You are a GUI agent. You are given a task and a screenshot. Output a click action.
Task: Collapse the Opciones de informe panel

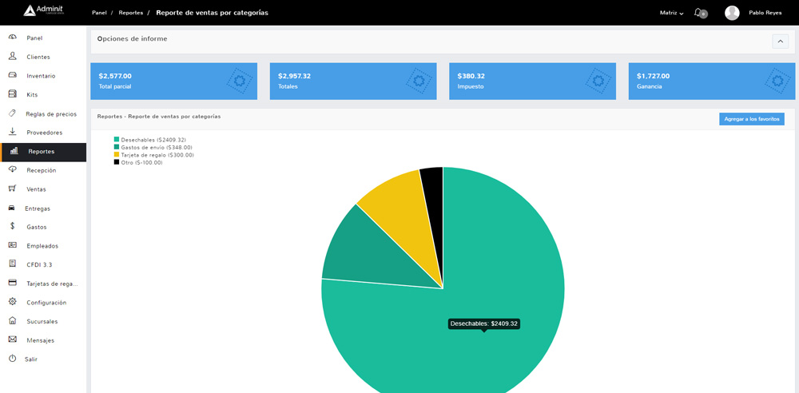[780, 42]
